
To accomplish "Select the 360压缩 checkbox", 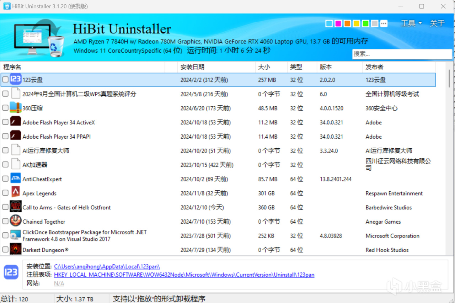I will (5, 108).
